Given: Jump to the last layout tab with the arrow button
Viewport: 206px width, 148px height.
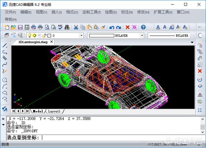Looking at the screenshot, I should [x=27, y=111].
